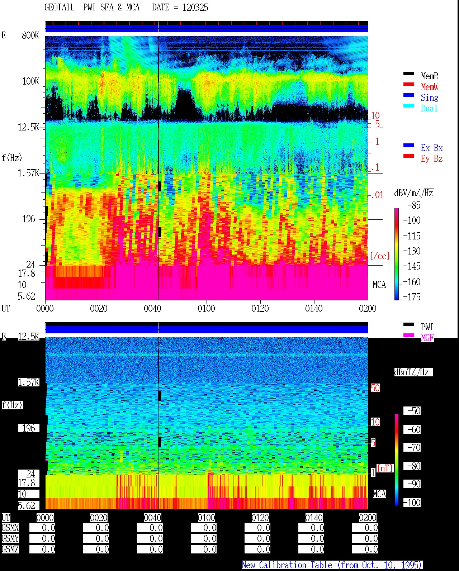Click the -85 color scale value
The height and width of the screenshot is (571, 459).
coord(414,205)
